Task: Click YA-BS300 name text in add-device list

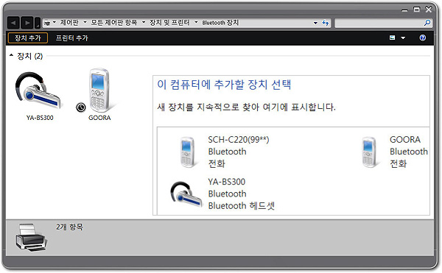Action: tap(227, 182)
